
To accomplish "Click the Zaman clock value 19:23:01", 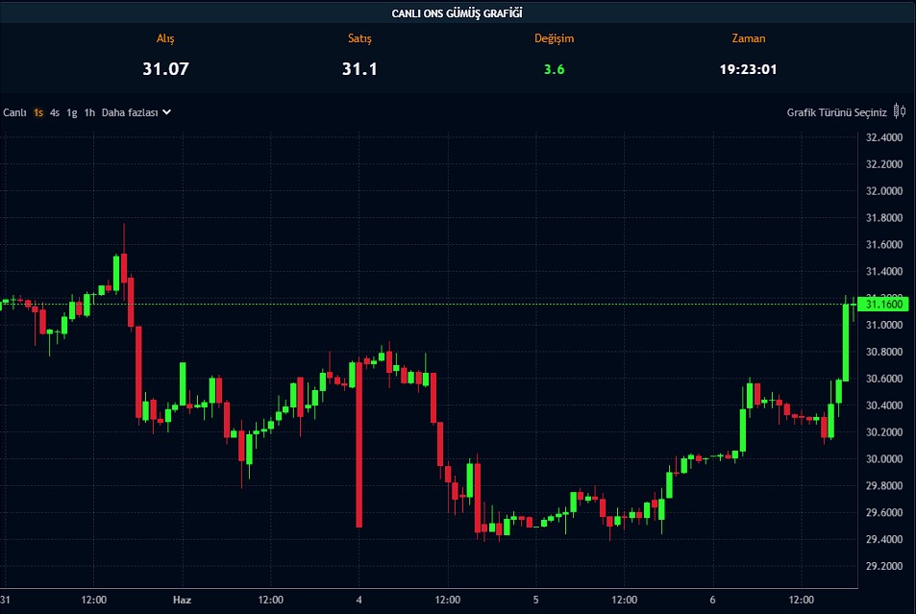I will 748,69.
